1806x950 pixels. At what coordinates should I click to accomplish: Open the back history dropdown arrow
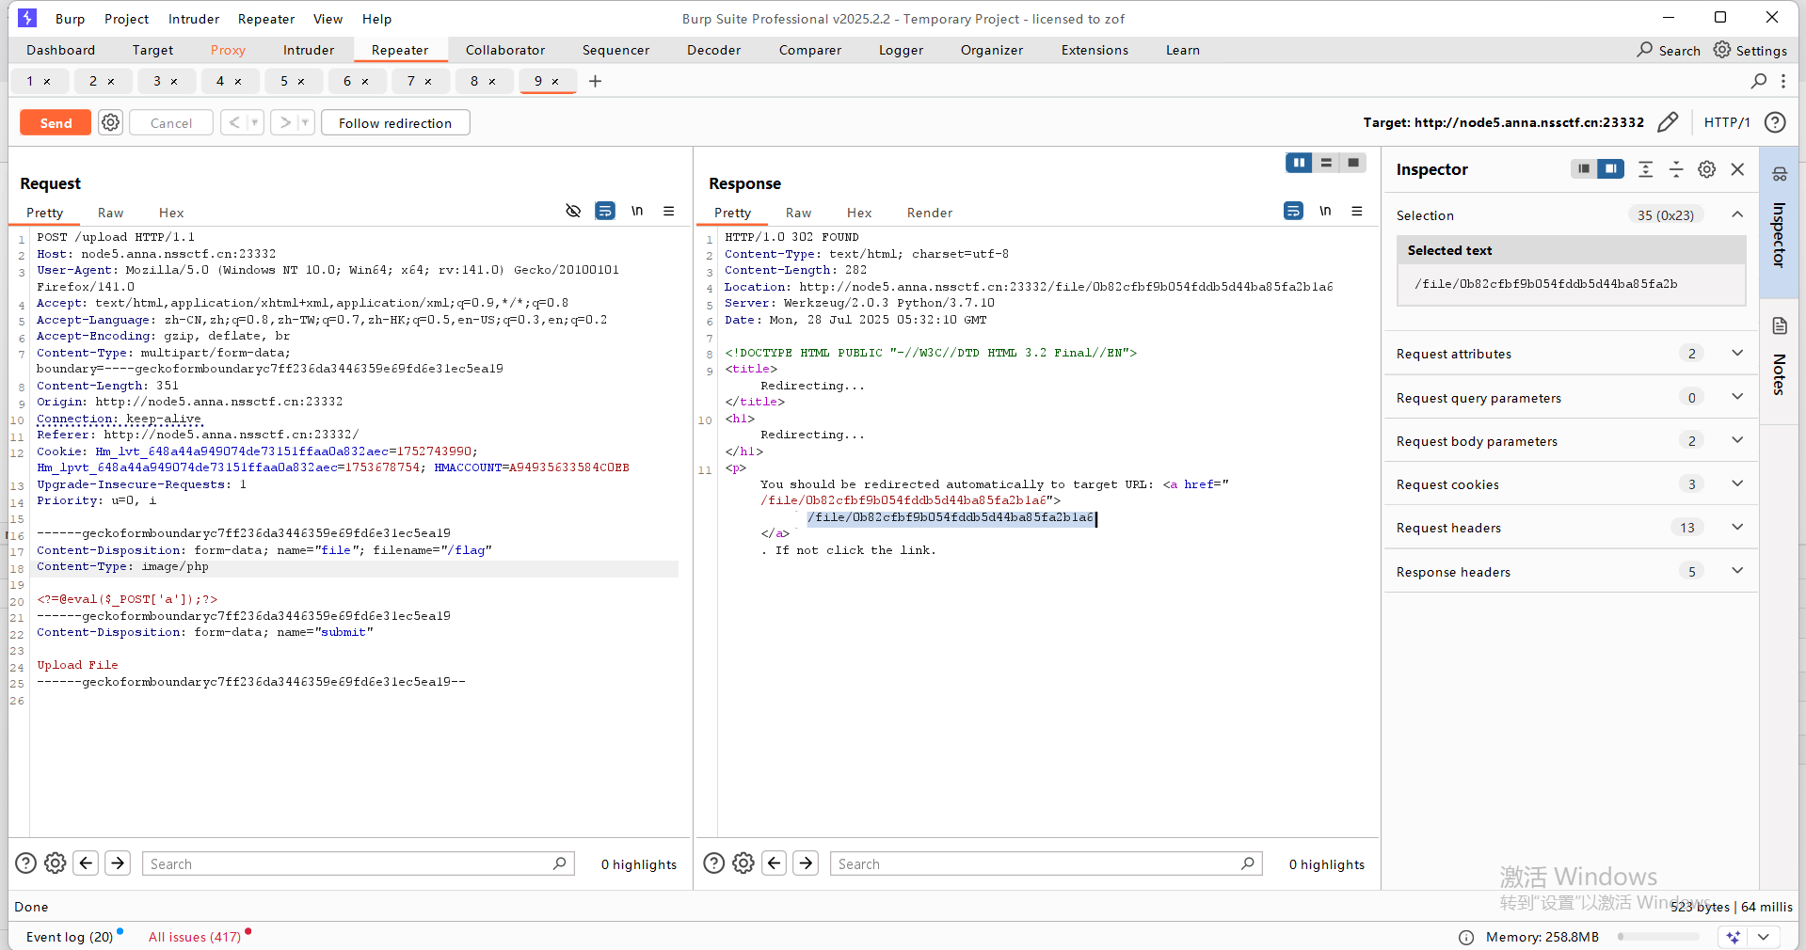254,122
